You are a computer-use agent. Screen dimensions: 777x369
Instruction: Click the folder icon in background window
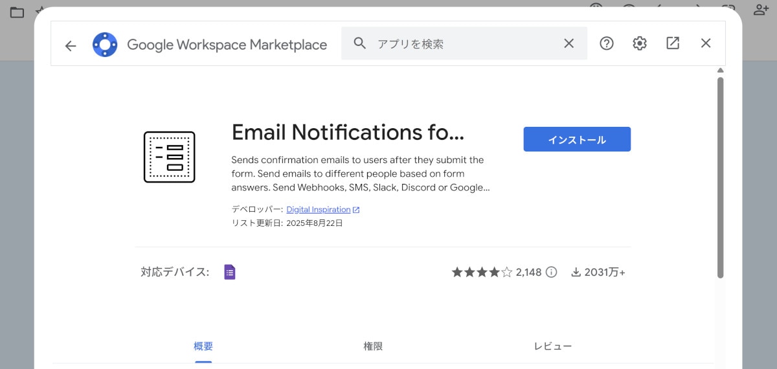17,12
